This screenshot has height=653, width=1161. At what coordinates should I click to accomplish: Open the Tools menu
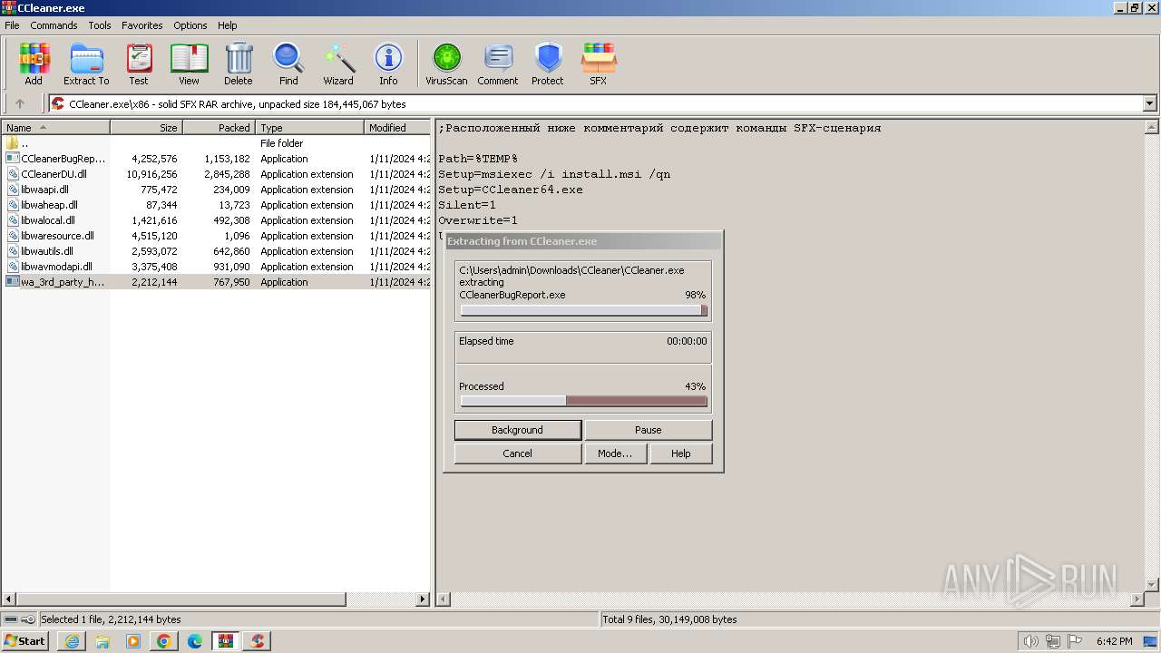pyautogui.click(x=100, y=25)
